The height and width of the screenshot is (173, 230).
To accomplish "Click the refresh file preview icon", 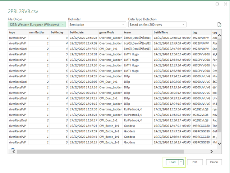I will [x=219, y=24].
